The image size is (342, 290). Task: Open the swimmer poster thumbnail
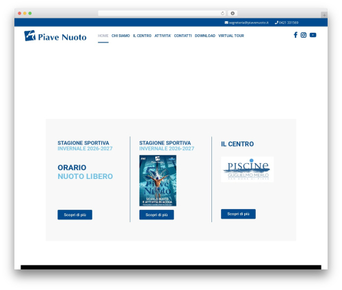(x=158, y=180)
